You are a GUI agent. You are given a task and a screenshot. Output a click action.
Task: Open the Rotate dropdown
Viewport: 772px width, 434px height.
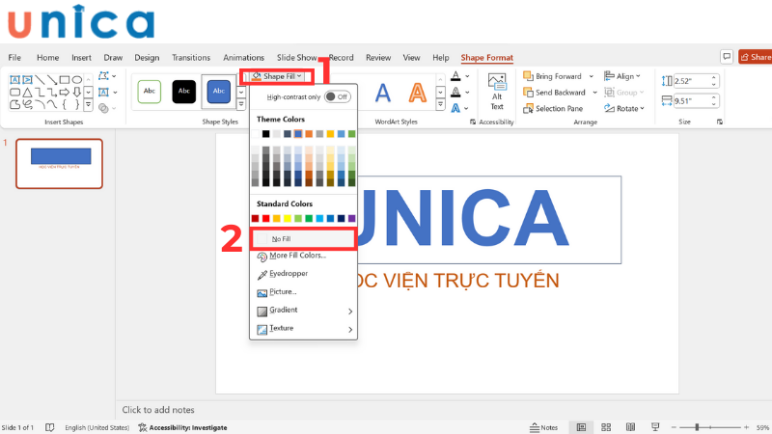(624, 109)
